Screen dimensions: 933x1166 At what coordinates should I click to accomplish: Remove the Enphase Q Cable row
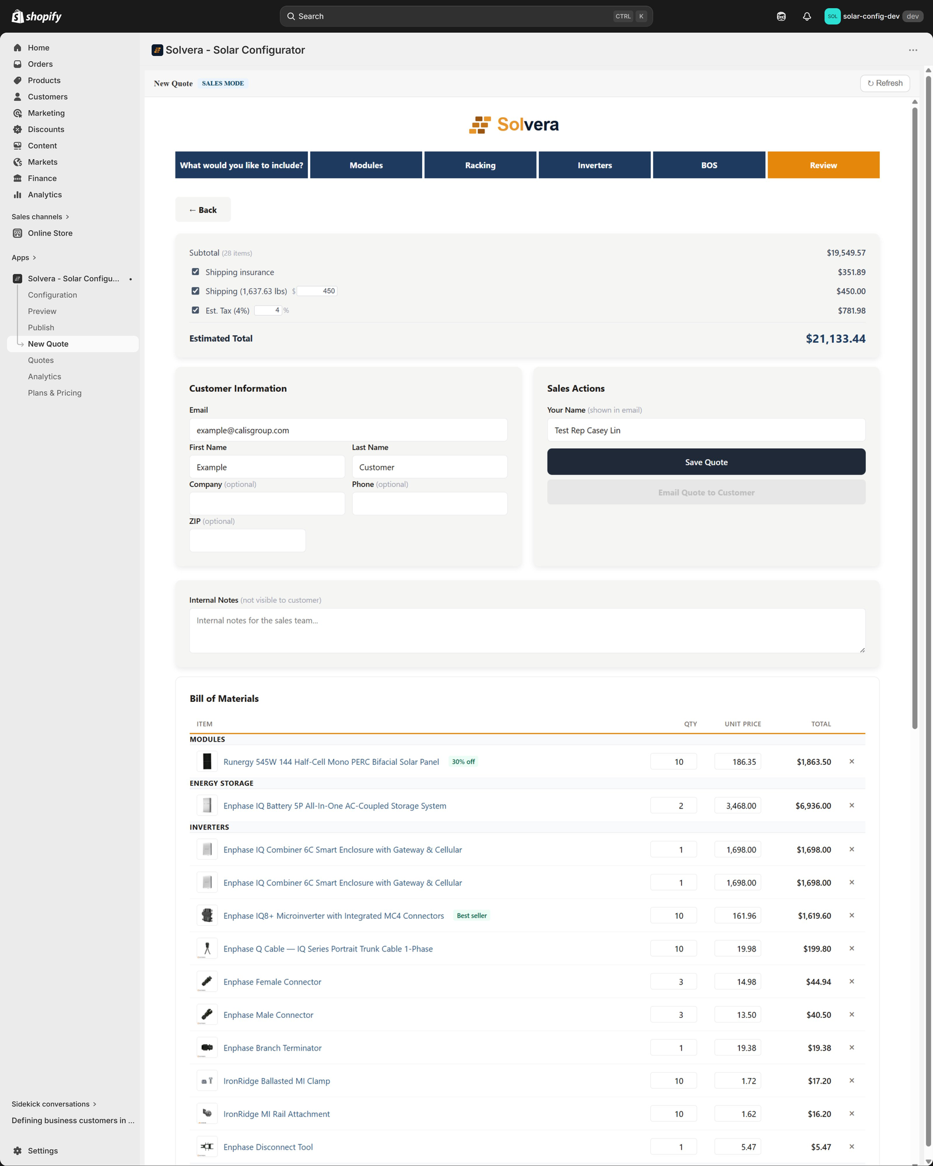852,949
